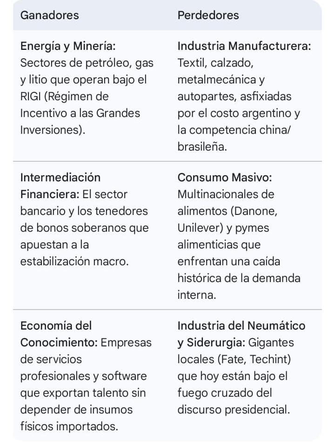Click the text 'estabilización macro'
This screenshot has width=335, height=448.
[x=74, y=262]
